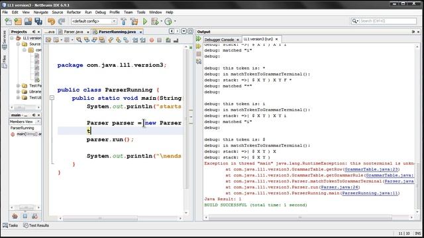Open the Navigate menu

pos(41,12)
